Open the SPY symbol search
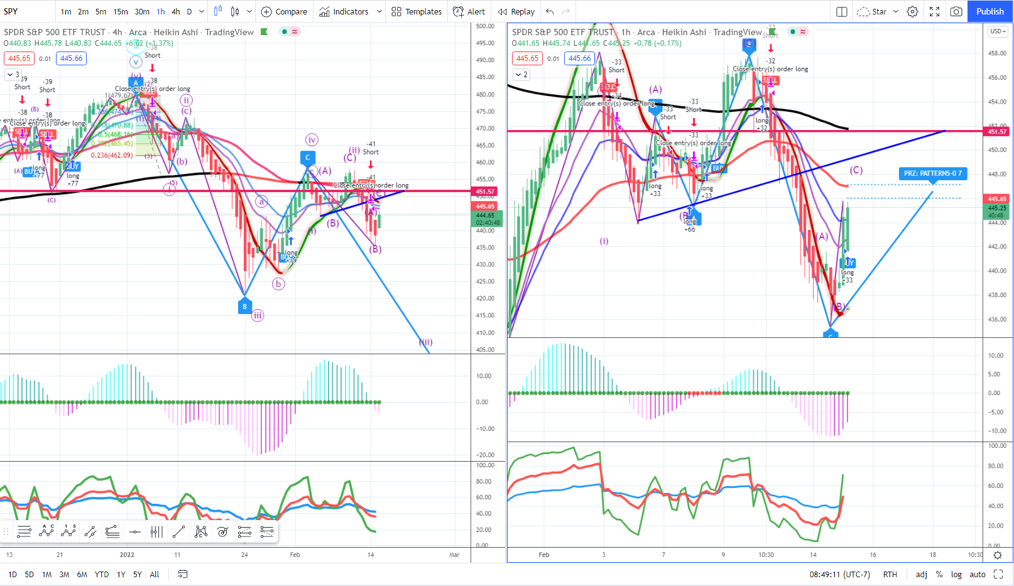 click(x=11, y=11)
